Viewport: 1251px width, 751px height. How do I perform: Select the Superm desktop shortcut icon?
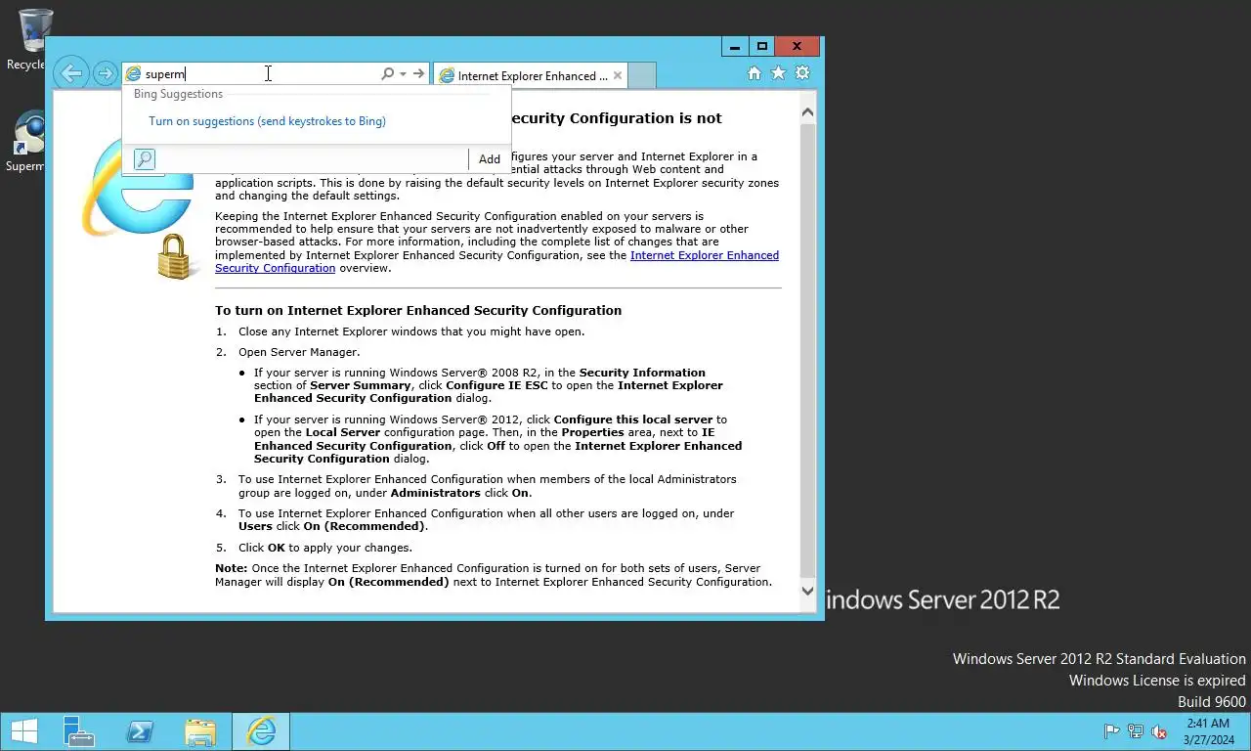point(29,142)
